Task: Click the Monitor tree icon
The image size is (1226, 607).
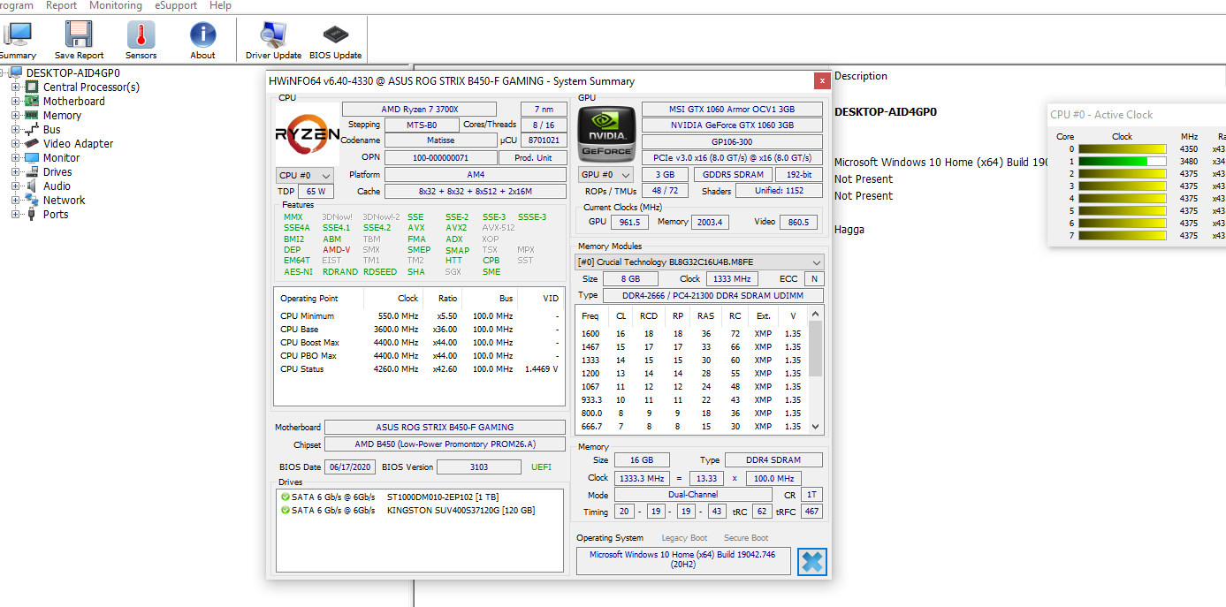Action: [32, 157]
